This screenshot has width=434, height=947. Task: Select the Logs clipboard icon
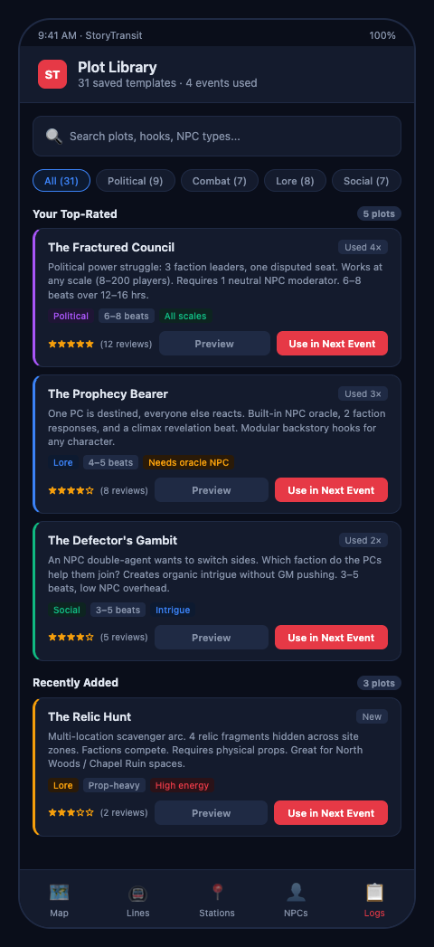pos(374,892)
